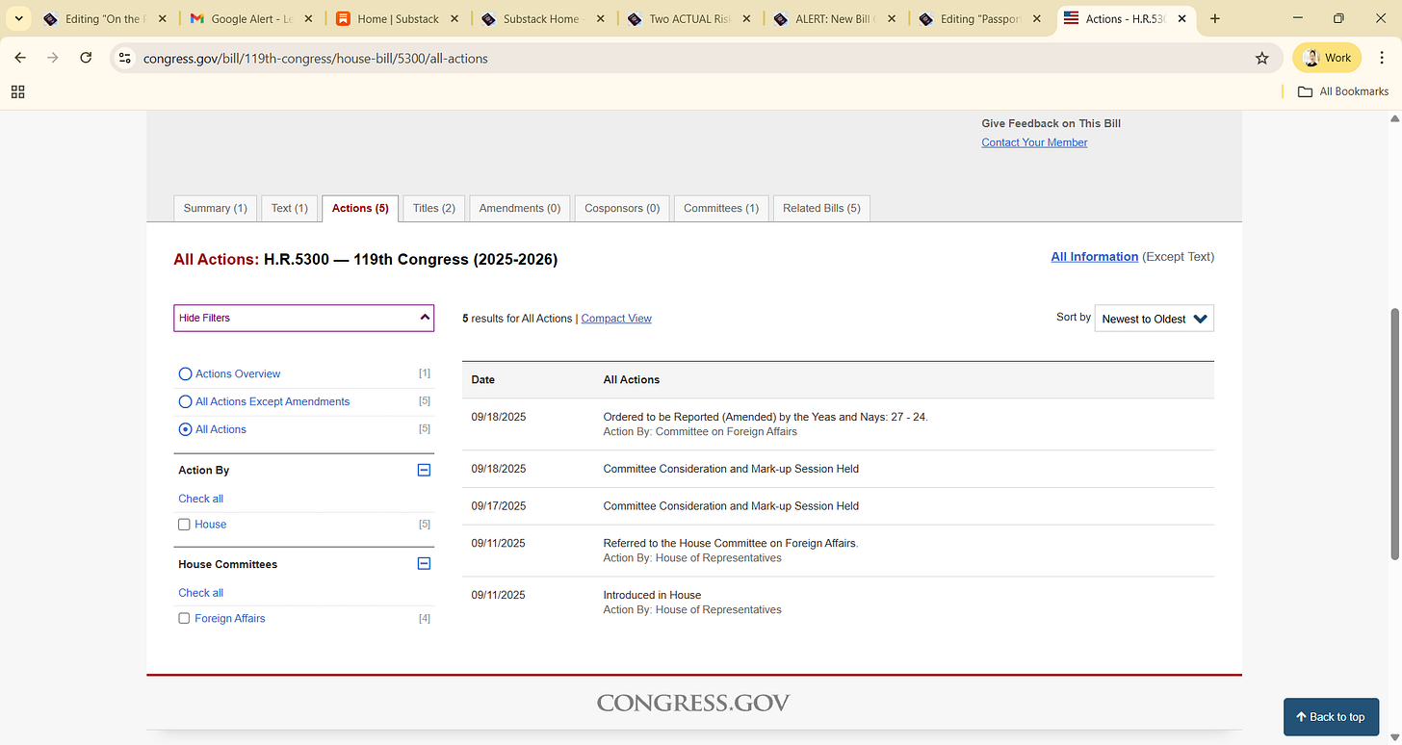Tick the House checkbox
The image size is (1402, 745).
[x=184, y=525]
